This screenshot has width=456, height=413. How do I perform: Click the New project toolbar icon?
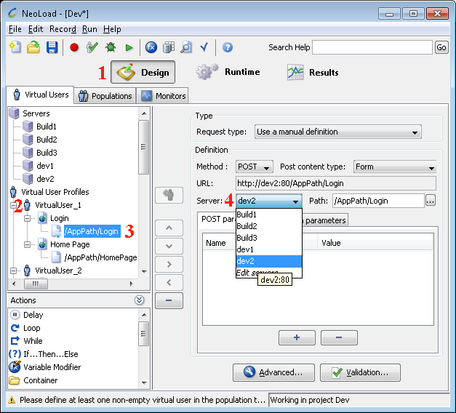coord(15,47)
